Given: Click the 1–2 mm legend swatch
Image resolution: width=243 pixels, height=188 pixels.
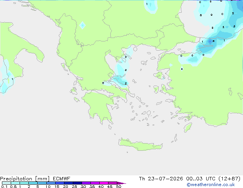Looking at the screenshot, I should tap(24, 183).
